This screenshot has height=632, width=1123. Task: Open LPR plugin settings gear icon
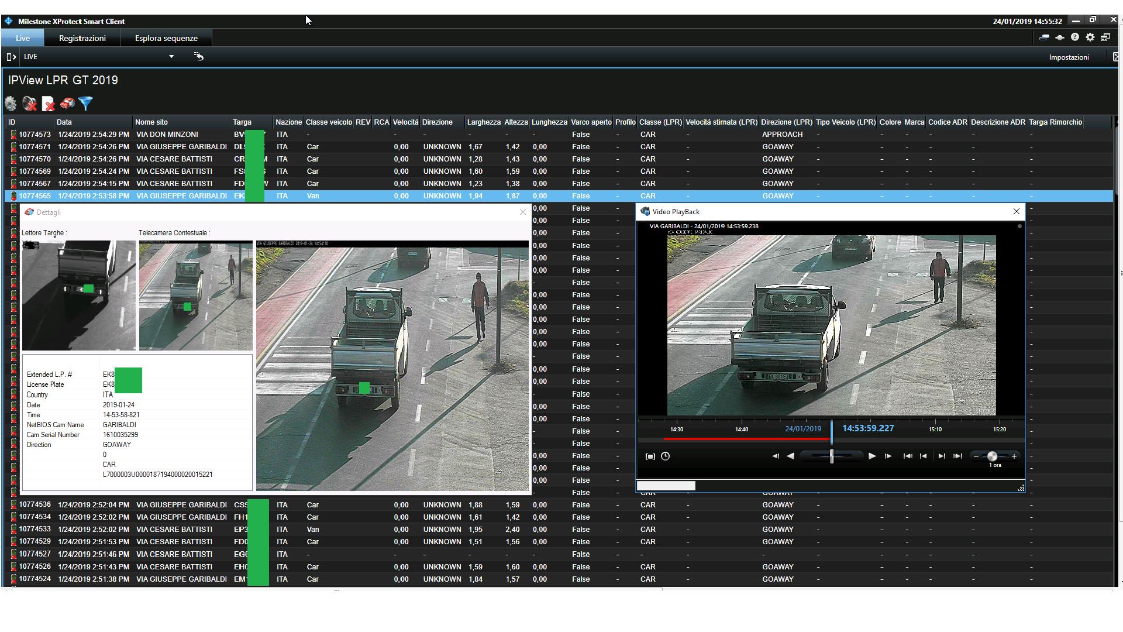click(11, 104)
